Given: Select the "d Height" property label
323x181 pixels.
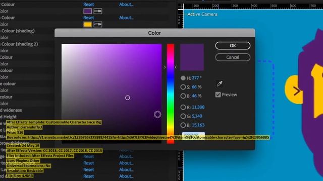Looking at the screenshot, I should (8, 117).
